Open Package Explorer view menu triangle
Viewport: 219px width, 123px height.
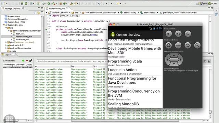(42, 12)
